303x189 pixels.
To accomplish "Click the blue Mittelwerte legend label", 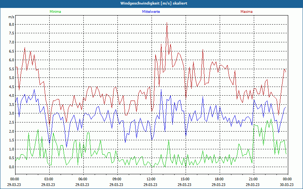I will point(151,12).
